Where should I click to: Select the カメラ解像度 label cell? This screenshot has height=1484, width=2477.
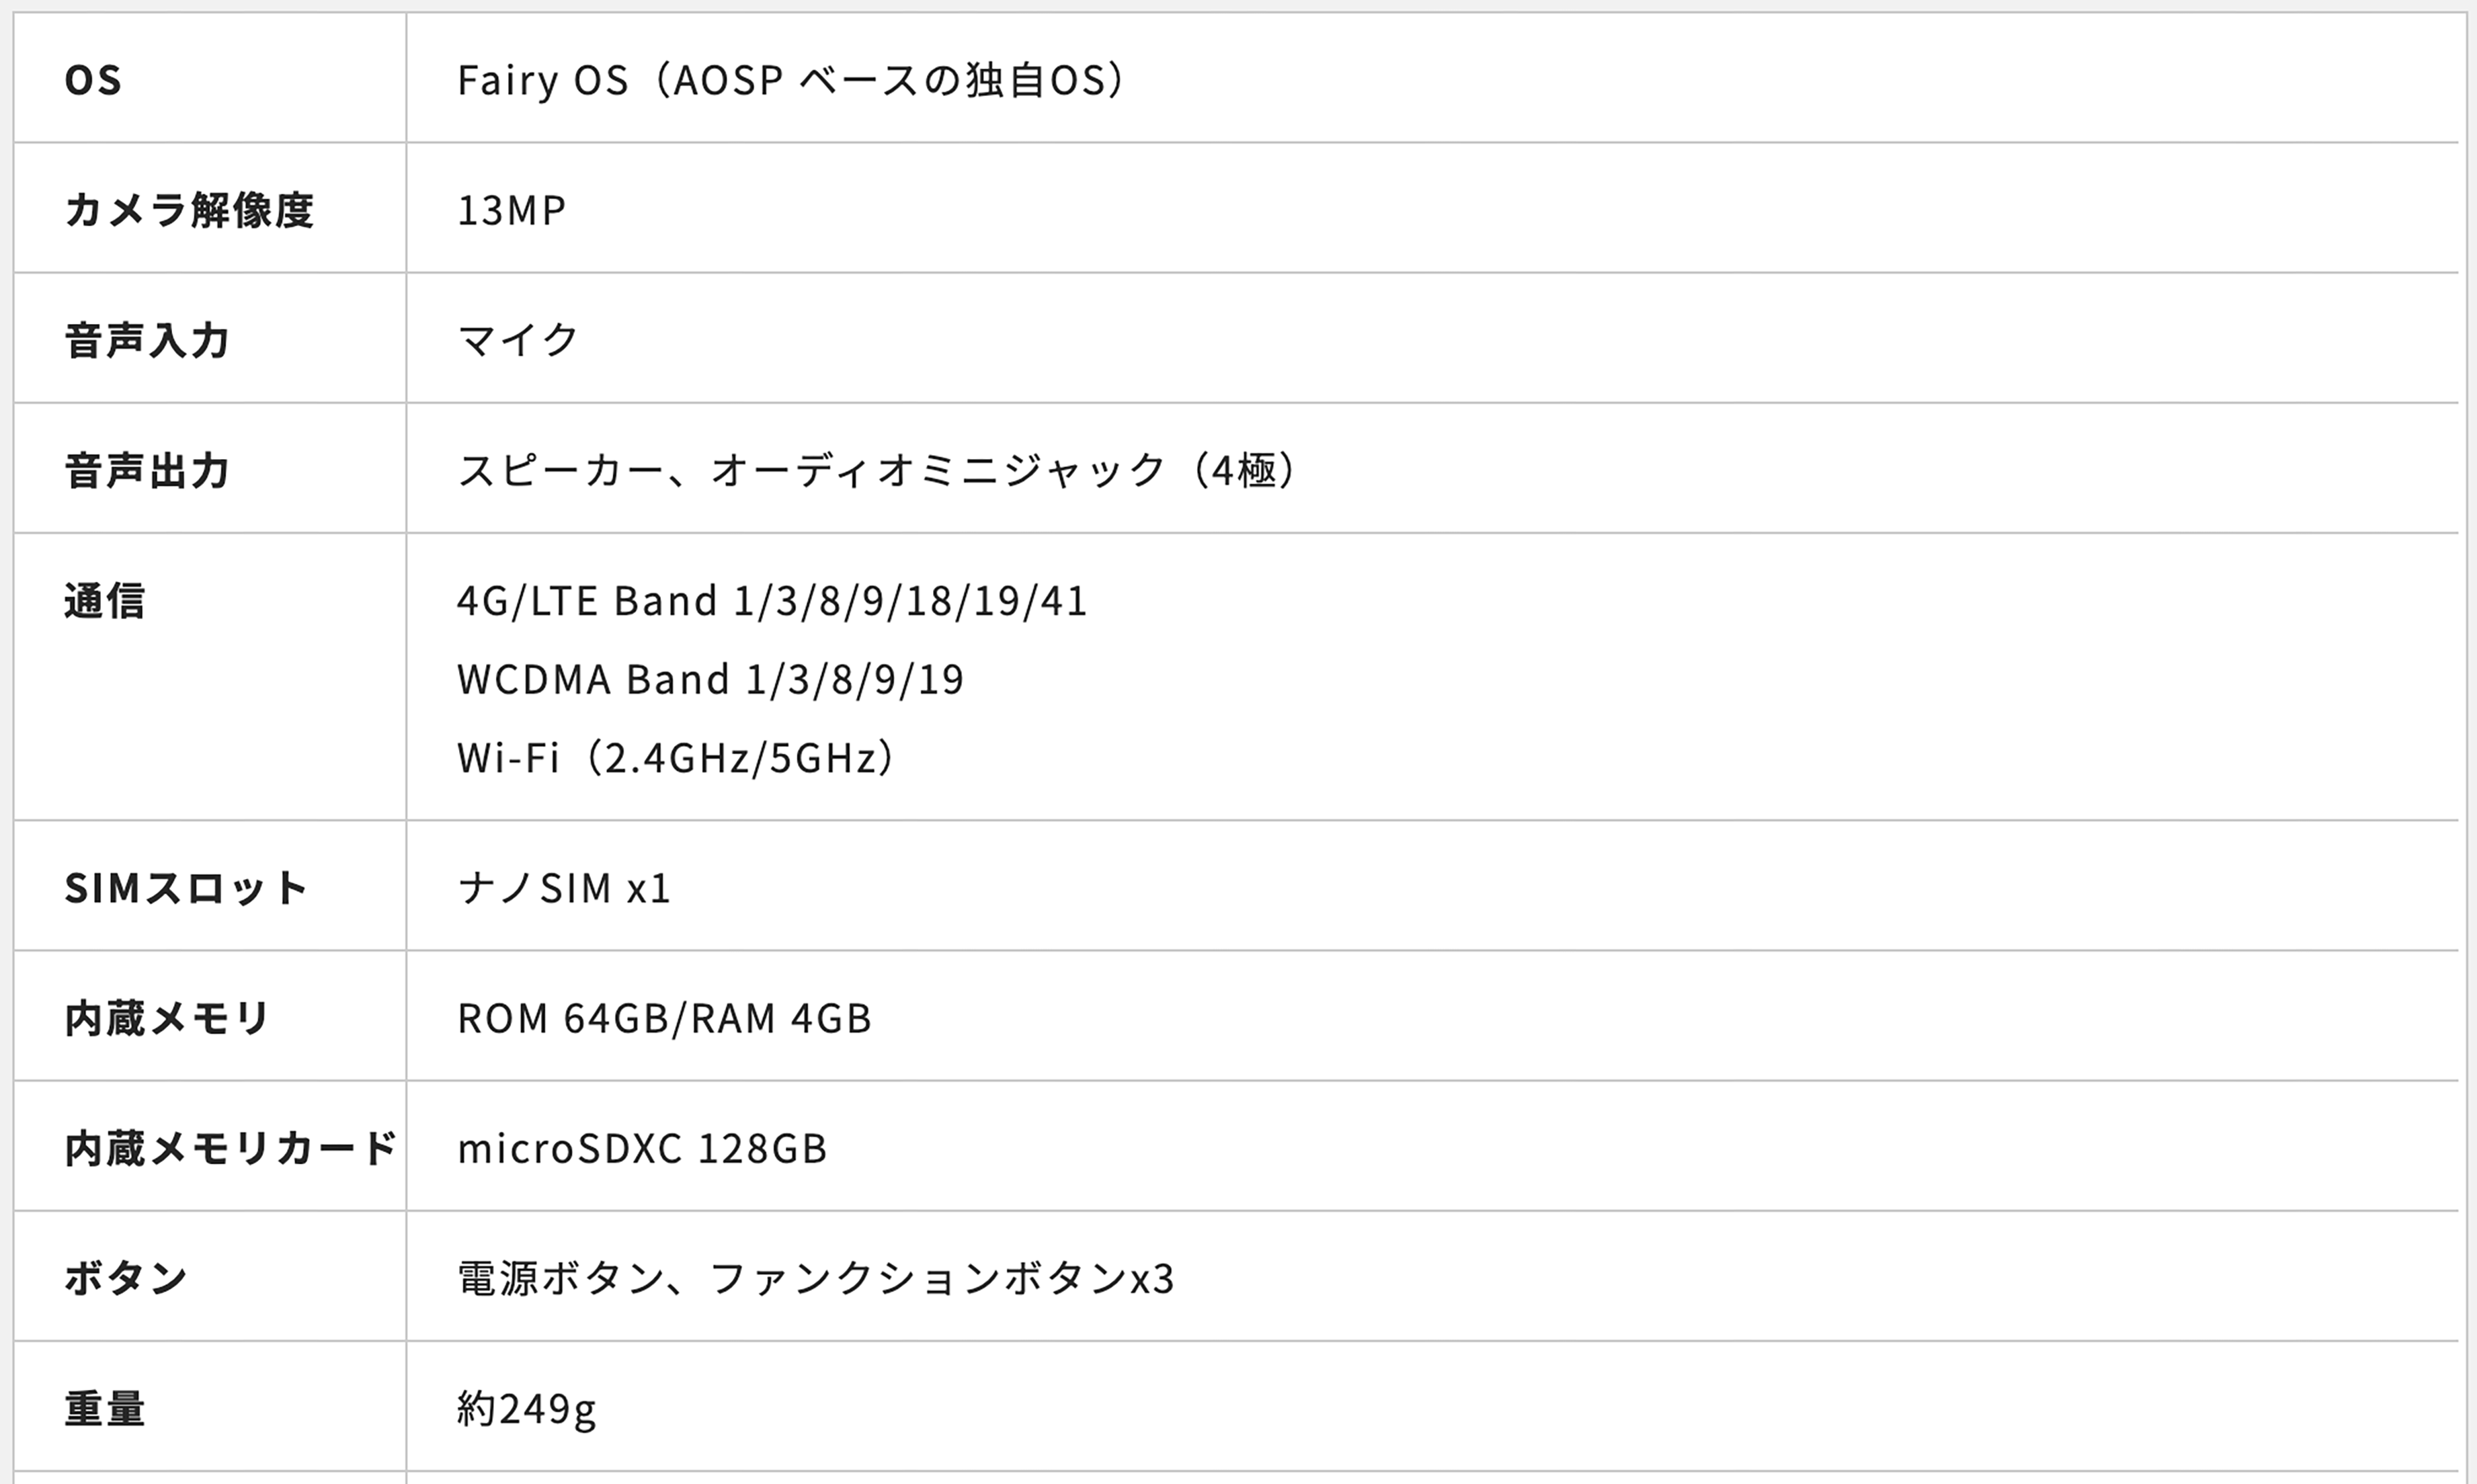189,210
